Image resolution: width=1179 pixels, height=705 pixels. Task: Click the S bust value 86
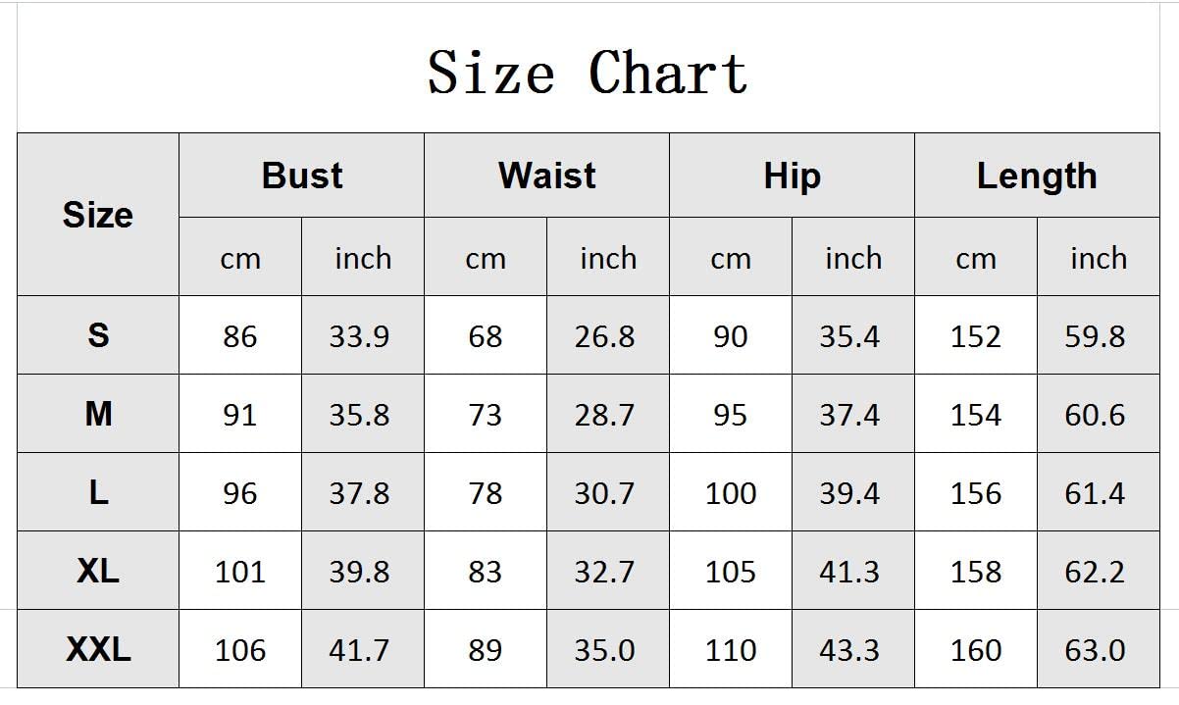239,336
